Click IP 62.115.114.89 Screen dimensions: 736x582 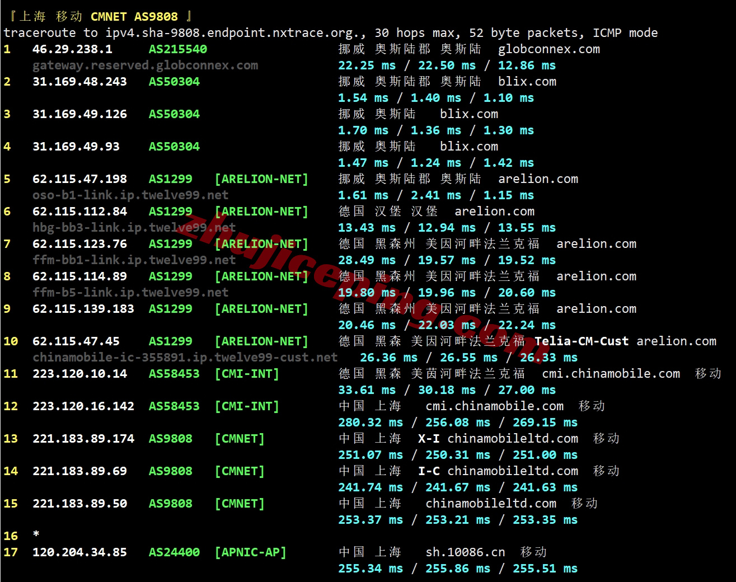coord(79,276)
